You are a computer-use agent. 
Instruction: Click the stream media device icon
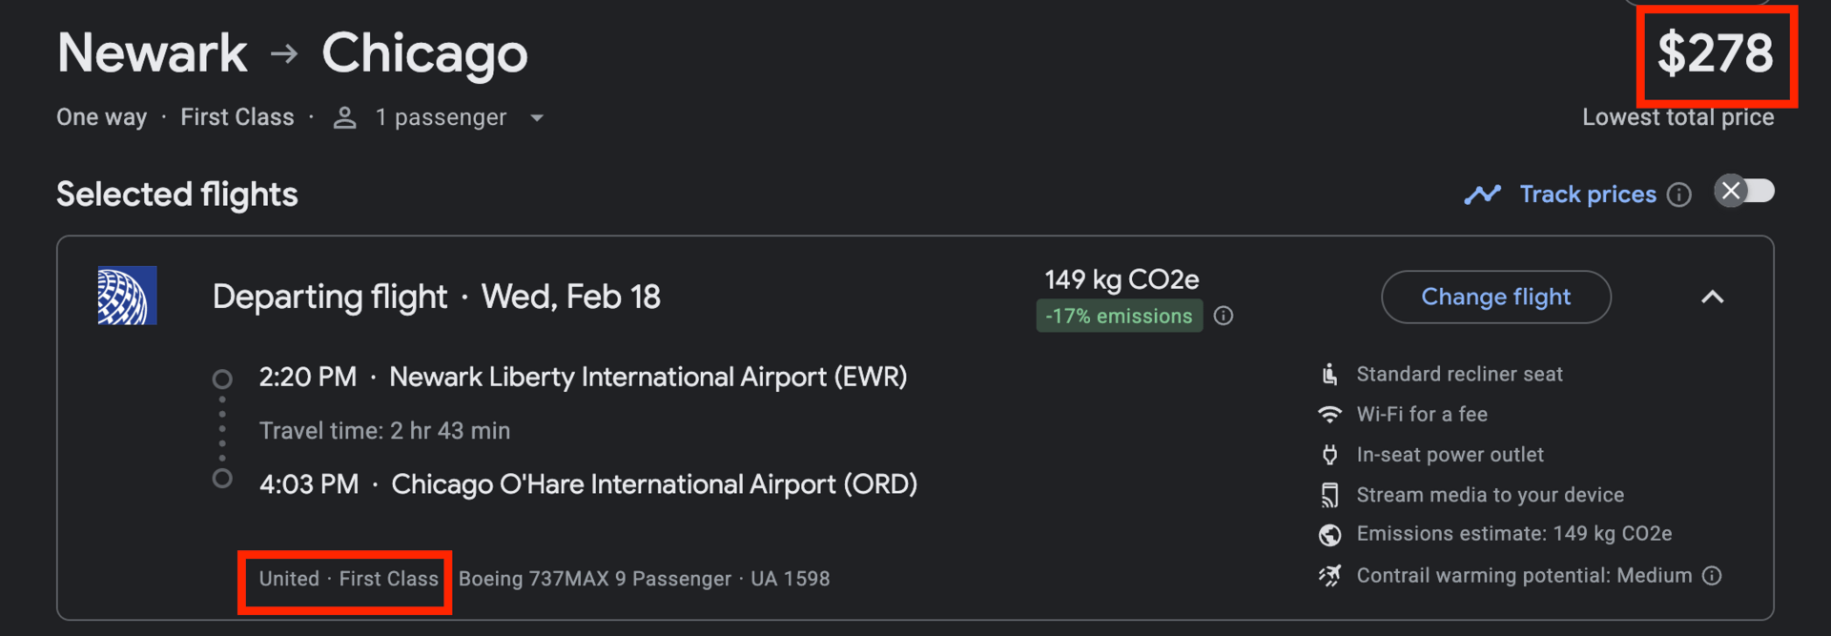[1329, 495]
